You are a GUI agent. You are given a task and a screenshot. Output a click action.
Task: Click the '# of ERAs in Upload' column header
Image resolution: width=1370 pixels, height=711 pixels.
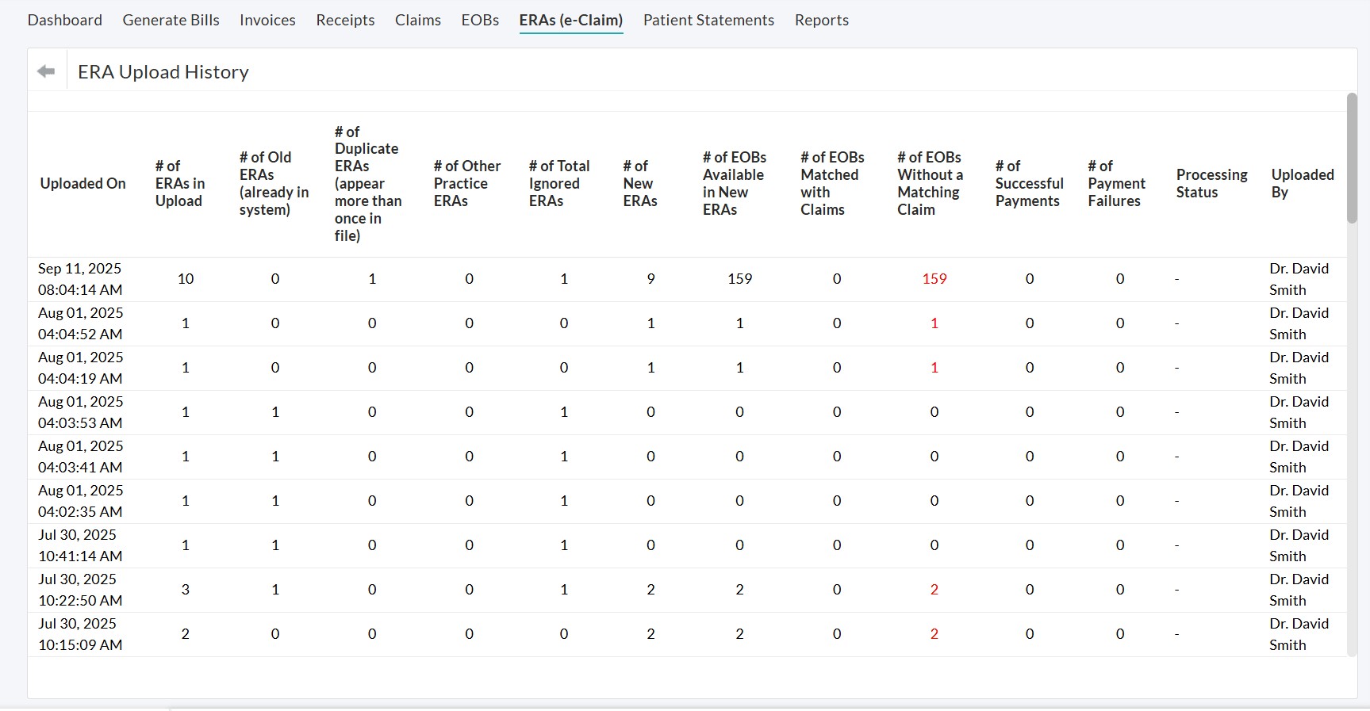[x=180, y=184]
